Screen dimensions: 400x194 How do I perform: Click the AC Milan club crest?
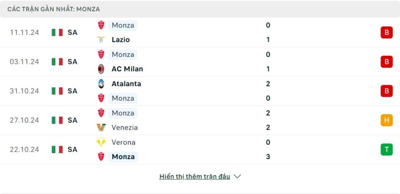point(101,69)
